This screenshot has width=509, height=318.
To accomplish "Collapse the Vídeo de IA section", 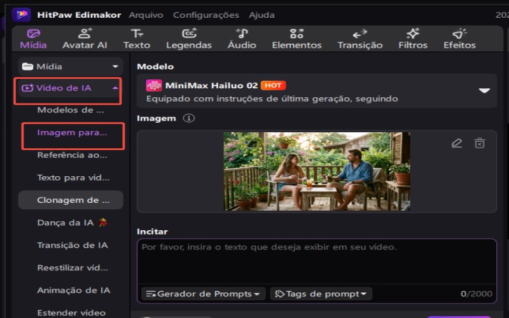I will [115, 88].
